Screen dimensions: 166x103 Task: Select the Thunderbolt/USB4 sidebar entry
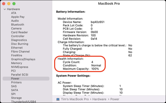pyautogui.click(x=22, y=101)
